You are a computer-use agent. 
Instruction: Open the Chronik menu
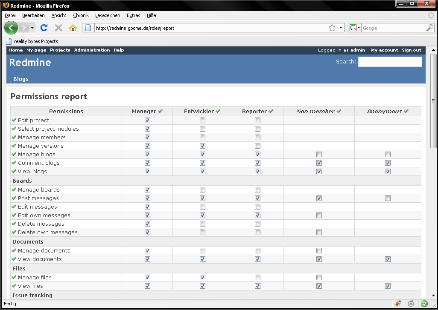(81, 15)
